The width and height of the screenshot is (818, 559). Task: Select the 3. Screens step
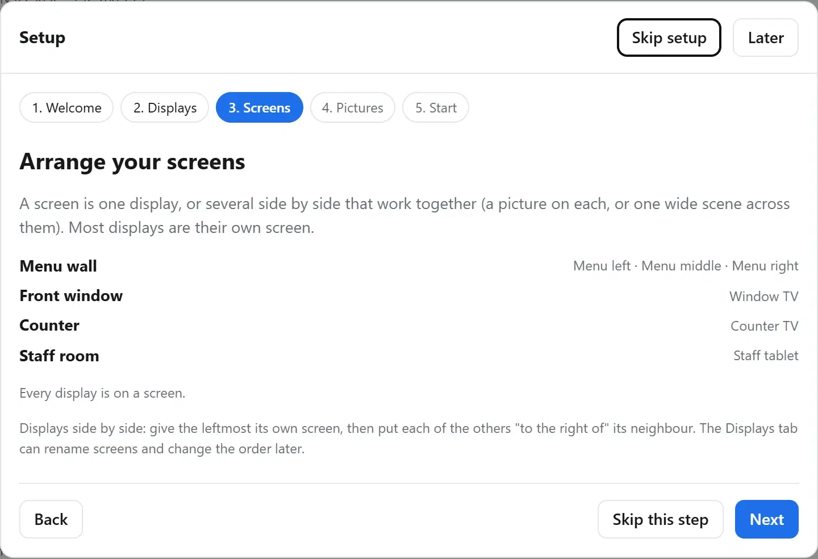tap(260, 107)
